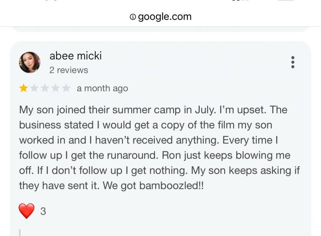Image resolution: width=321 pixels, height=236 pixels.
Task: Click the red heart reaction icon
Action: (x=27, y=211)
